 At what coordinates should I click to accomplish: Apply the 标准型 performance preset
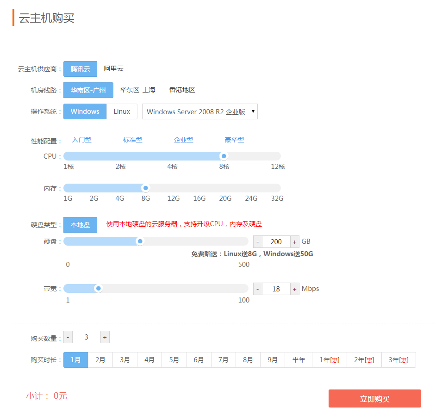[132, 140]
